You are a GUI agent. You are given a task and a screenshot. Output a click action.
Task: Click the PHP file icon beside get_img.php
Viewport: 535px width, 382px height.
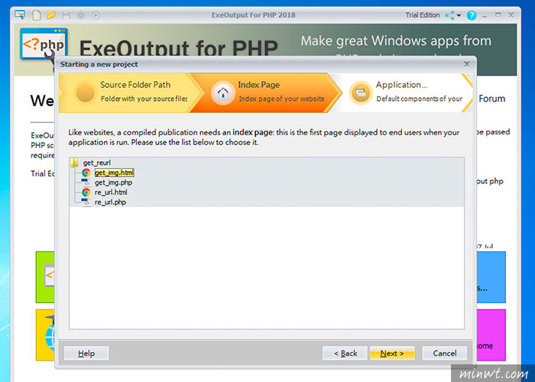(86, 183)
